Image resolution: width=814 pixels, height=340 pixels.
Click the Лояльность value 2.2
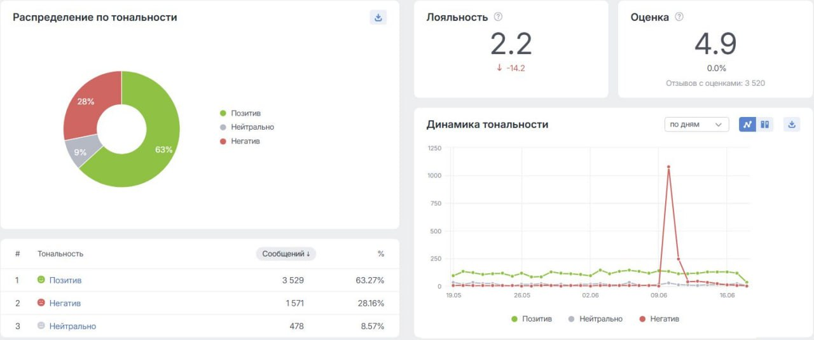[x=511, y=44]
